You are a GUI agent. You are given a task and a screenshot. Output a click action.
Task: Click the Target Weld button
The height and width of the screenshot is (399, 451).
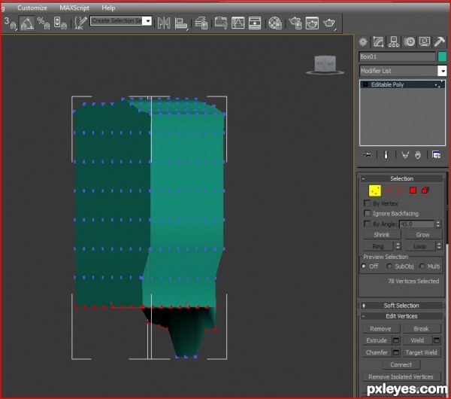pos(422,352)
